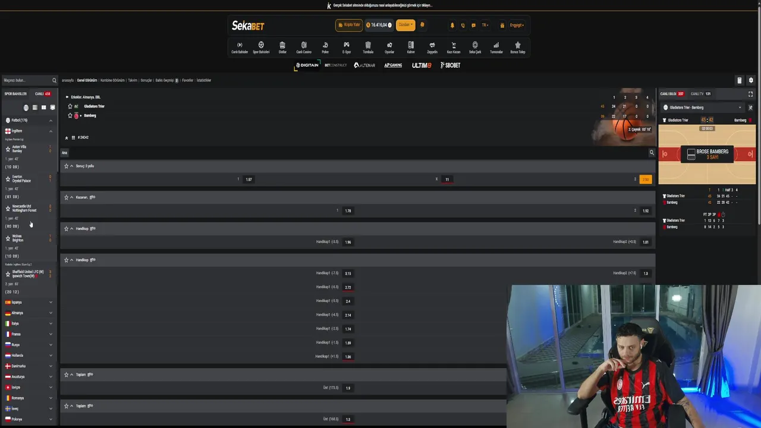Open the Bonus Talep star icon

518,48
